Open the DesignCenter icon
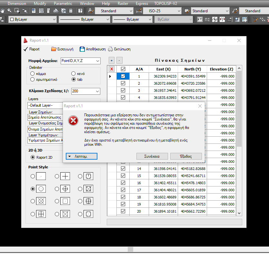 [41, 11]
